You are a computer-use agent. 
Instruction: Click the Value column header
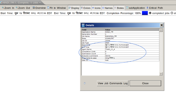132,30
